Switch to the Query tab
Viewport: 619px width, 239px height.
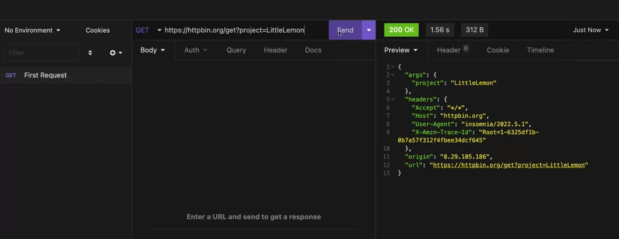236,50
